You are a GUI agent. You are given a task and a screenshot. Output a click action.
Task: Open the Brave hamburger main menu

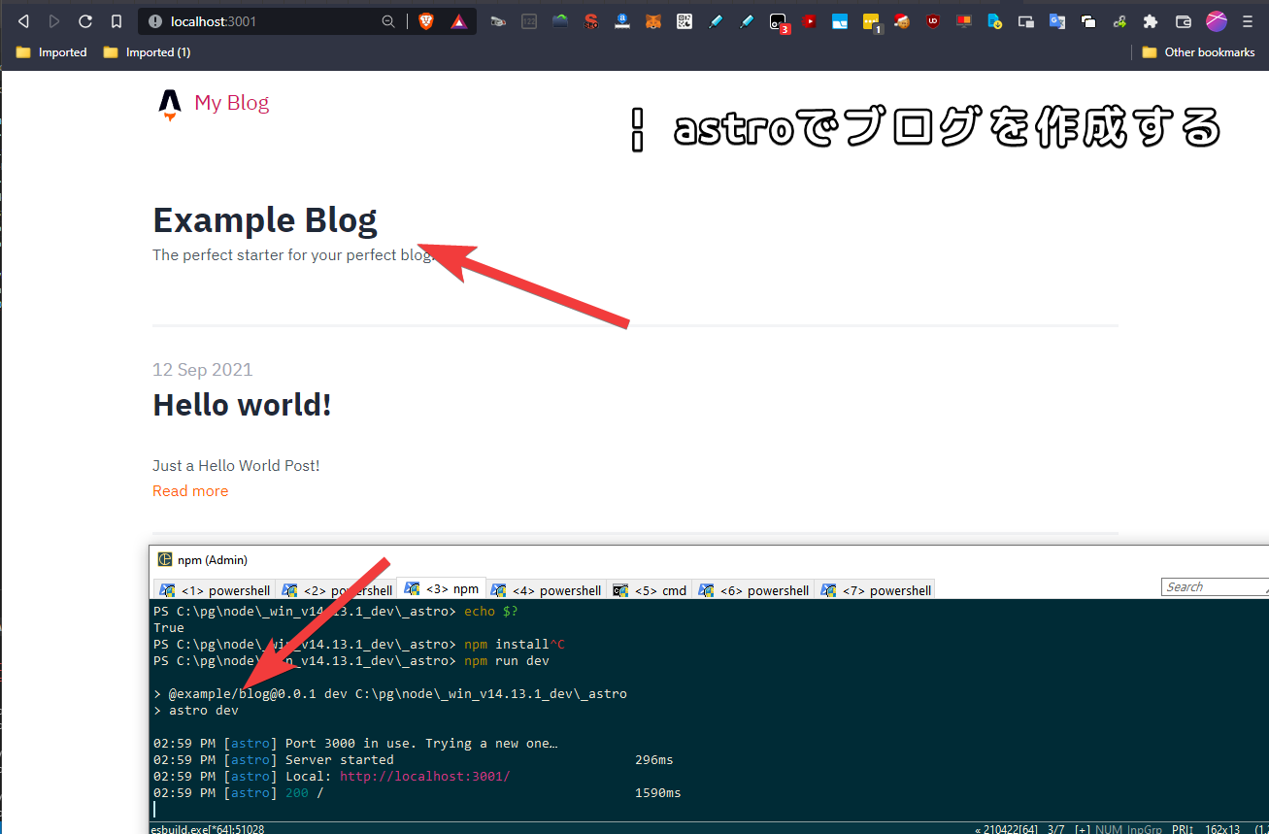(x=1248, y=21)
